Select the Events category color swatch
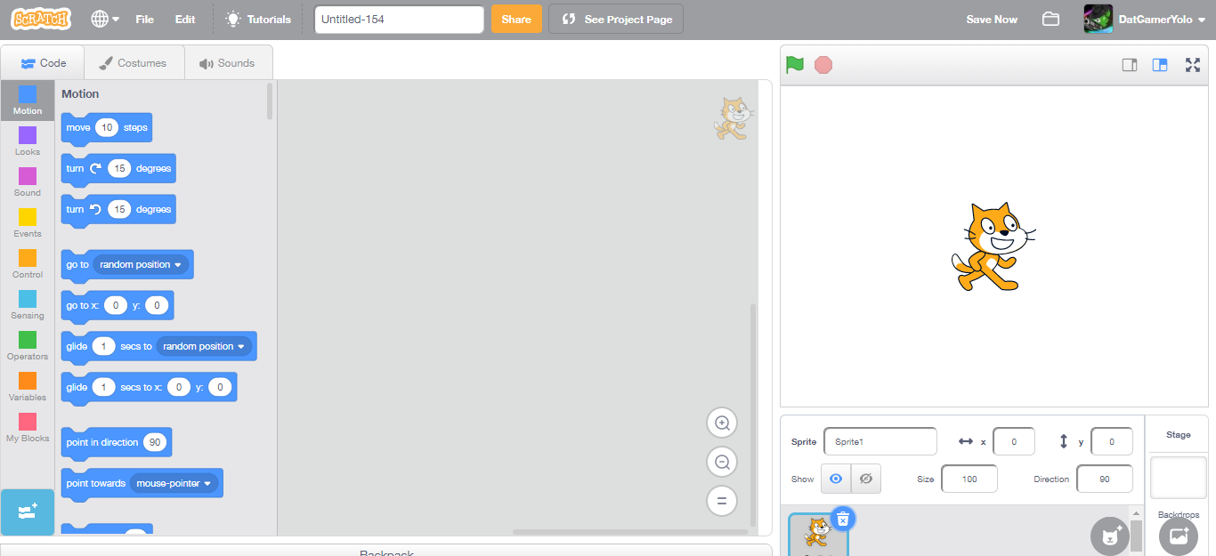Screen dimensions: 1216x556 point(27,216)
